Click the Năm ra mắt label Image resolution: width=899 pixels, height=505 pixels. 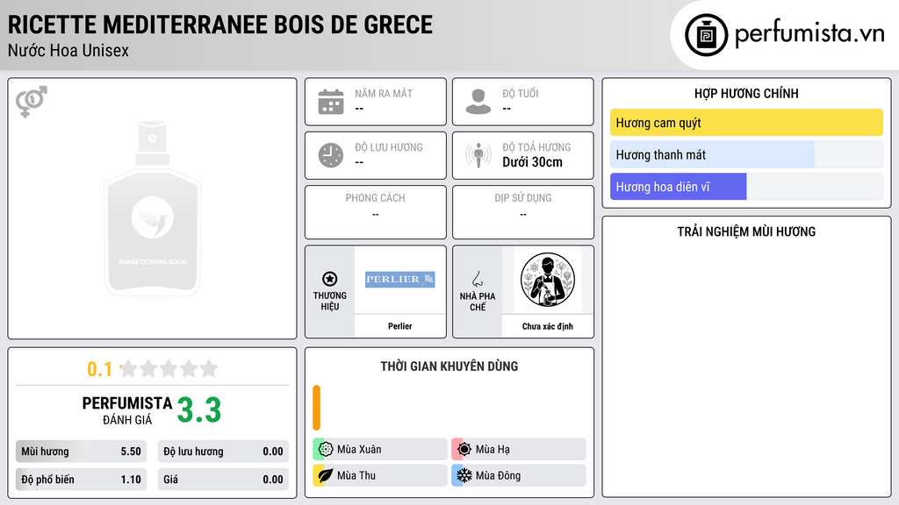tap(384, 93)
